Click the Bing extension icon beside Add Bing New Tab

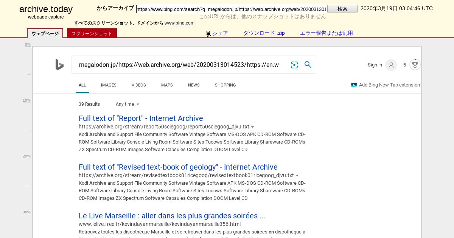click(x=354, y=85)
